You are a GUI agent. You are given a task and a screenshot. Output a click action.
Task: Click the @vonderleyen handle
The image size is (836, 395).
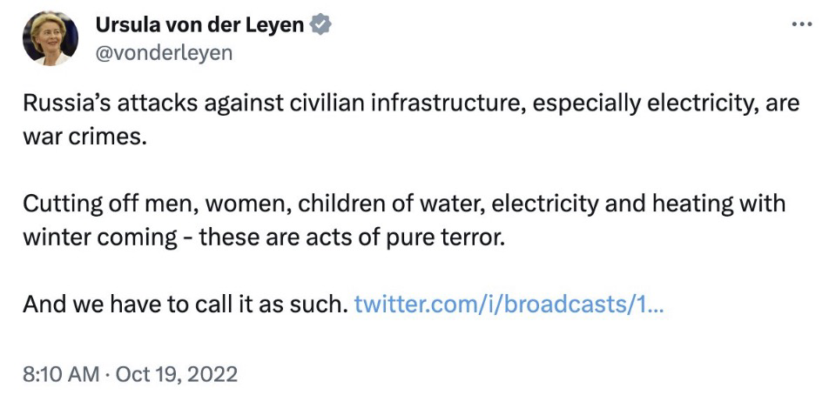pyautogui.click(x=163, y=52)
